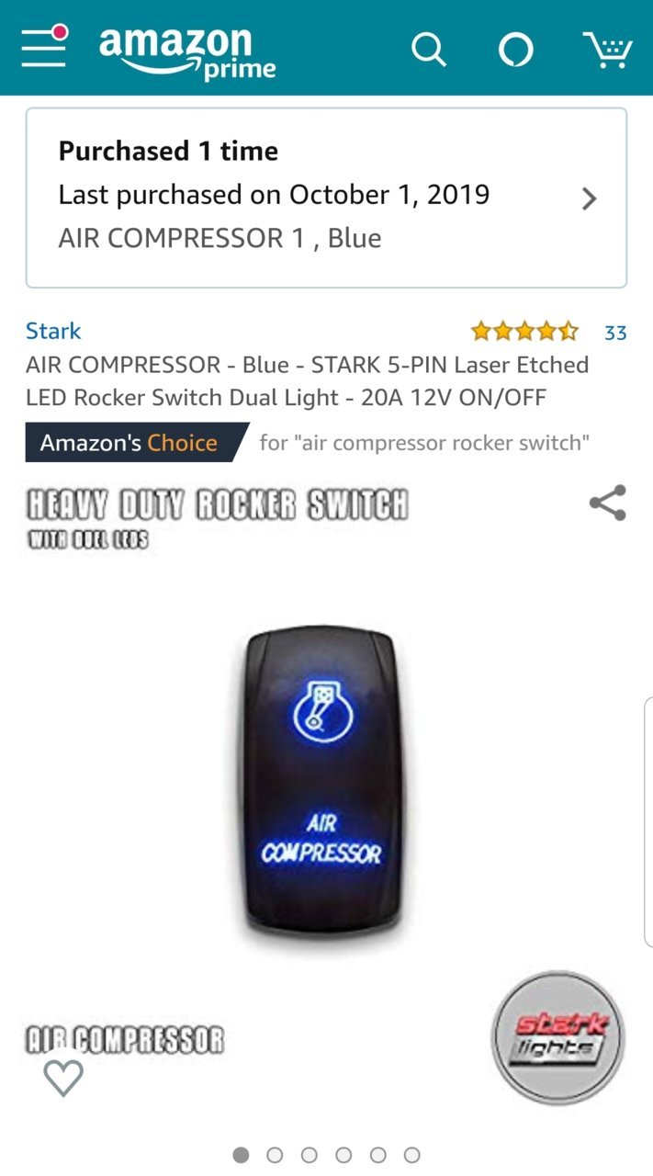View the 33 customer ratings

(x=615, y=333)
